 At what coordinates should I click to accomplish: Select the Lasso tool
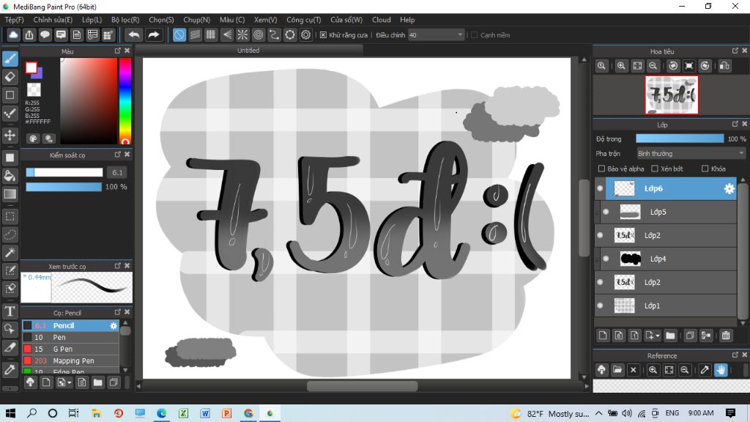click(x=10, y=234)
